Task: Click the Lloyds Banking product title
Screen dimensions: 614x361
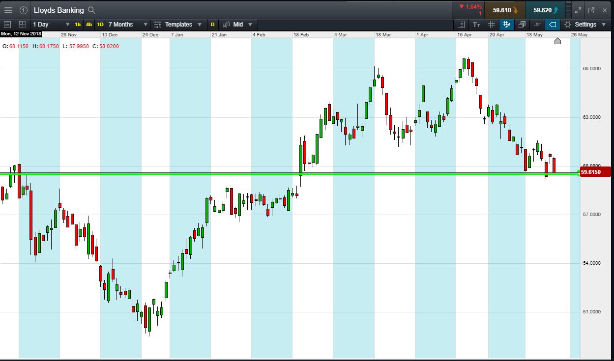Action: (58, 10)
